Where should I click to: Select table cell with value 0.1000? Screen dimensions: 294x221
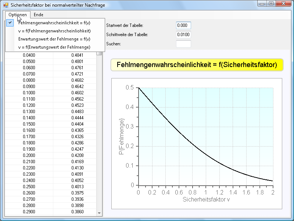[x=29, y=93]
